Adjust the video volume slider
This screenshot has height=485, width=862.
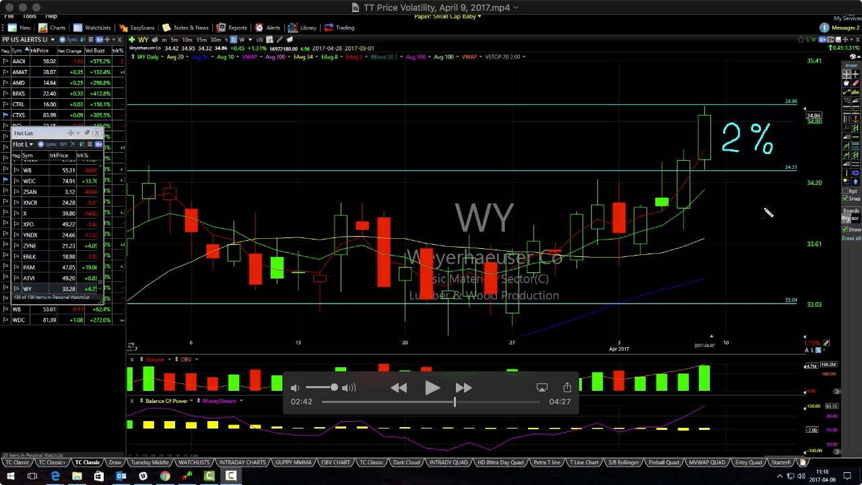pos(323,387)
